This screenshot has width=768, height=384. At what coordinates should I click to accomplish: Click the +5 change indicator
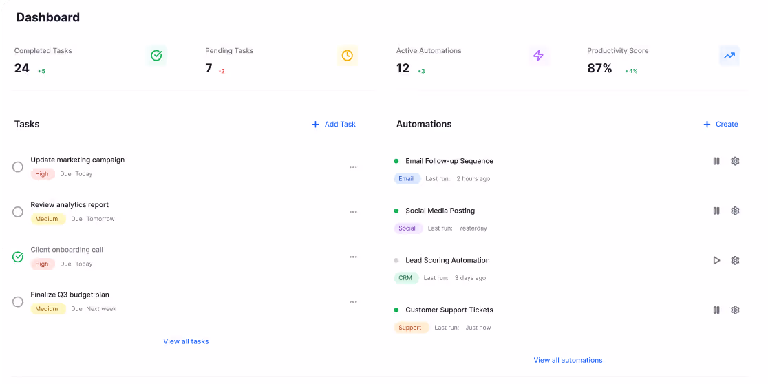click(x=41, y=71)
